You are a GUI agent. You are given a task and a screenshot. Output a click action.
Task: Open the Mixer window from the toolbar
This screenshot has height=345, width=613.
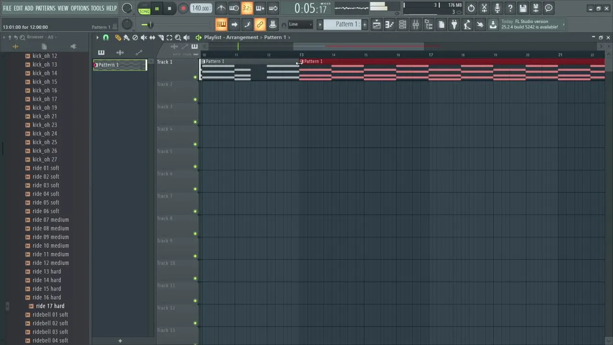point(416,24)
